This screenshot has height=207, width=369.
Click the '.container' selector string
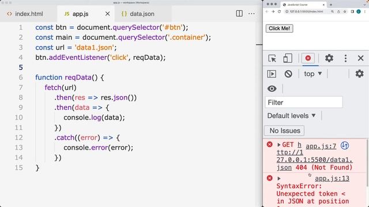(186, 37)
